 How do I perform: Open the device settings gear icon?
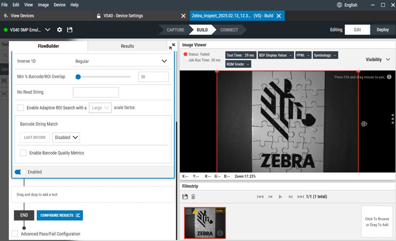[x=59, y=30]
